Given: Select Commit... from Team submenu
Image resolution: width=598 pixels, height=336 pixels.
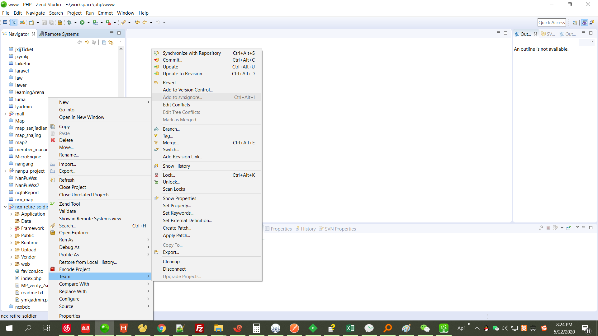Looking at the screenshot, I should point(172,60).
